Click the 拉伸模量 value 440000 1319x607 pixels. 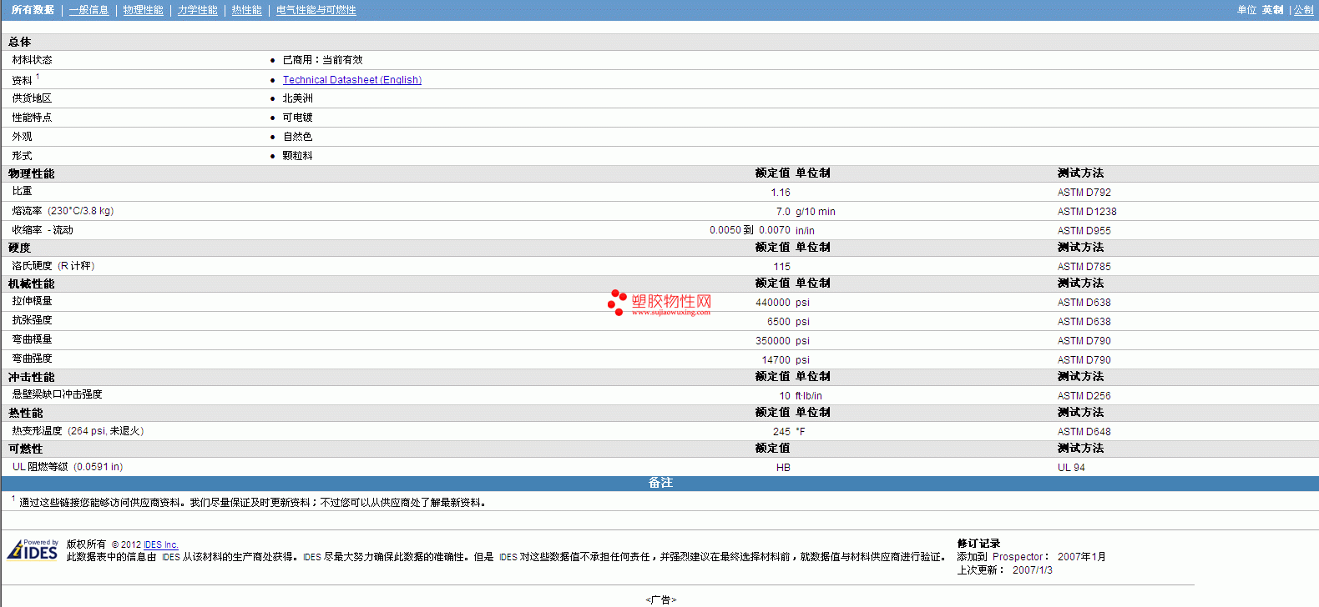coord(773,303)
